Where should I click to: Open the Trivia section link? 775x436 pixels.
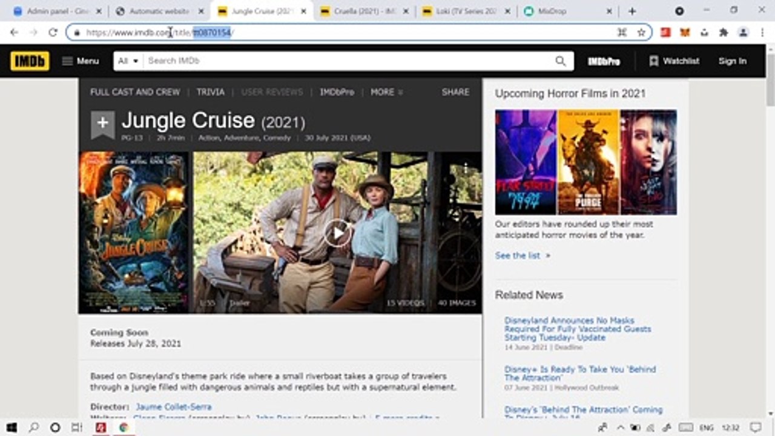tap(211, 92)
